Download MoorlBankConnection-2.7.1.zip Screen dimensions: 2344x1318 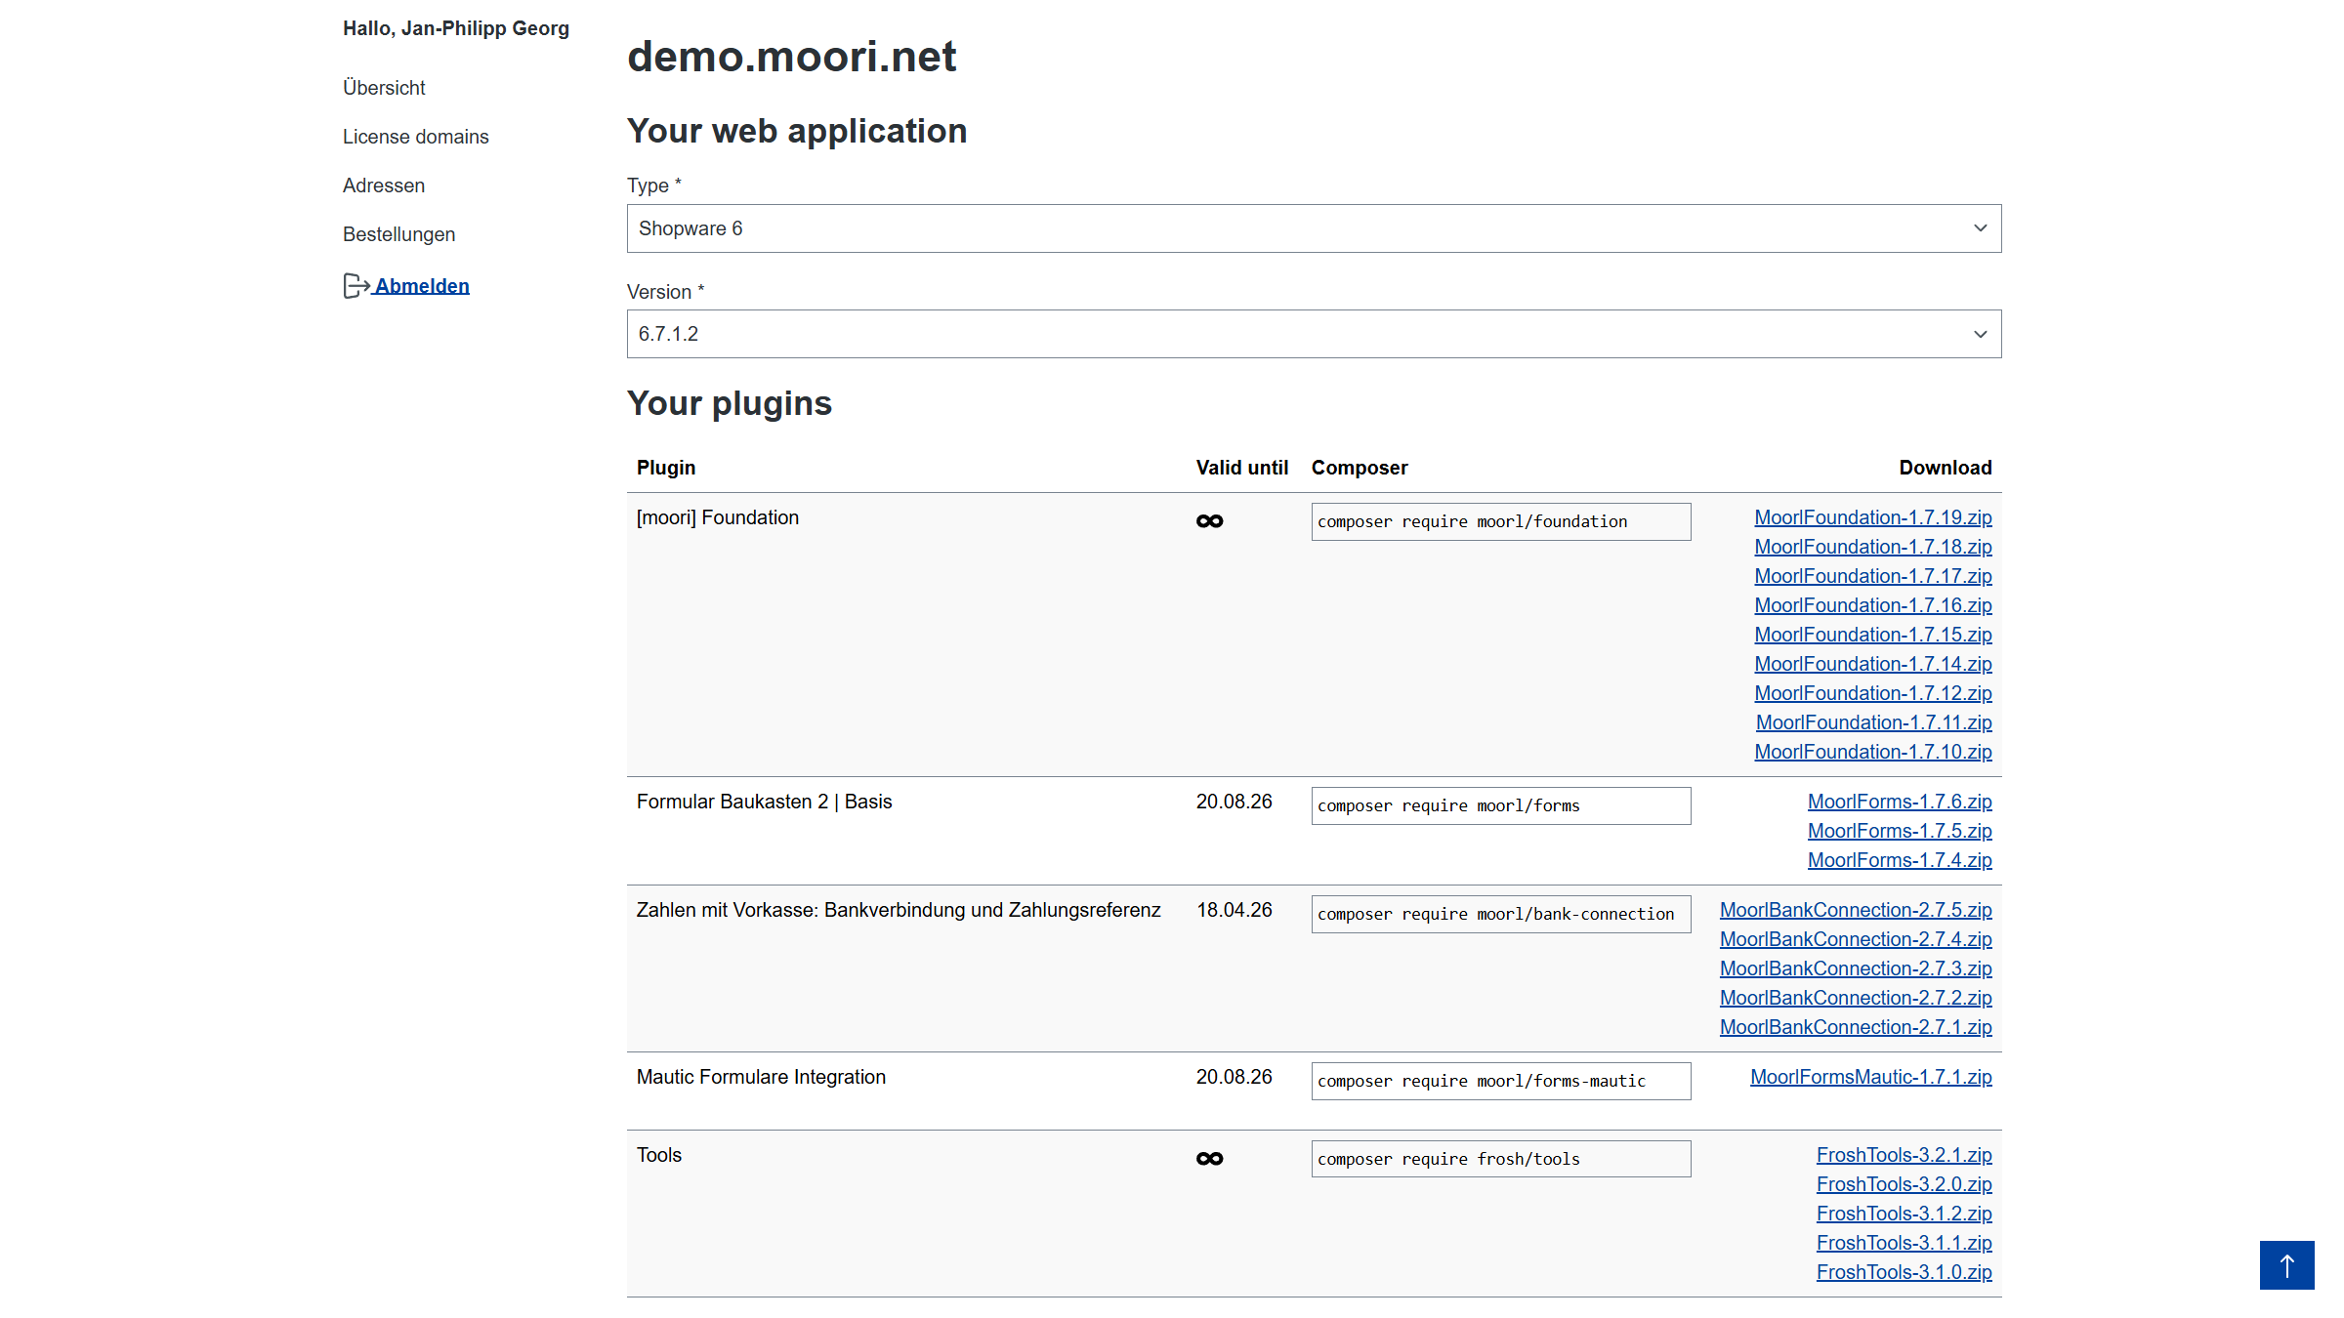click(x=1856, y=1027)
